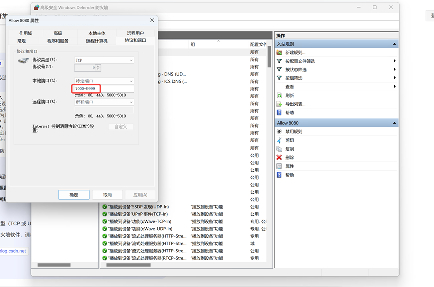This screenshot has width=434, height=287.
Task: Click the green check for RTCP-Stre... rule
Action: coord(104,258)
